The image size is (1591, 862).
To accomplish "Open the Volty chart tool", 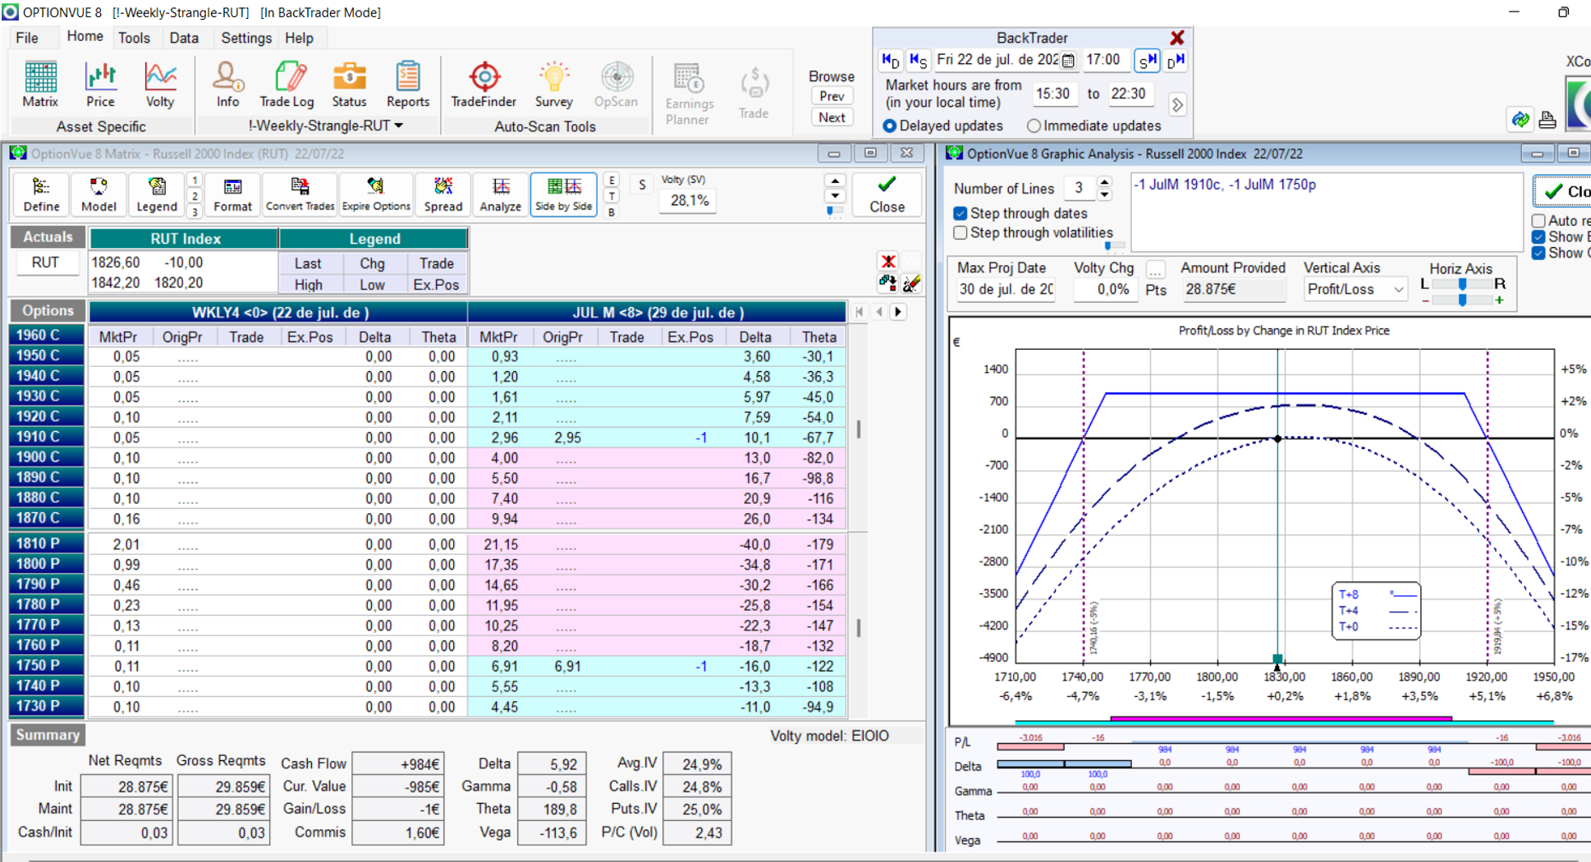I will 160,84.
